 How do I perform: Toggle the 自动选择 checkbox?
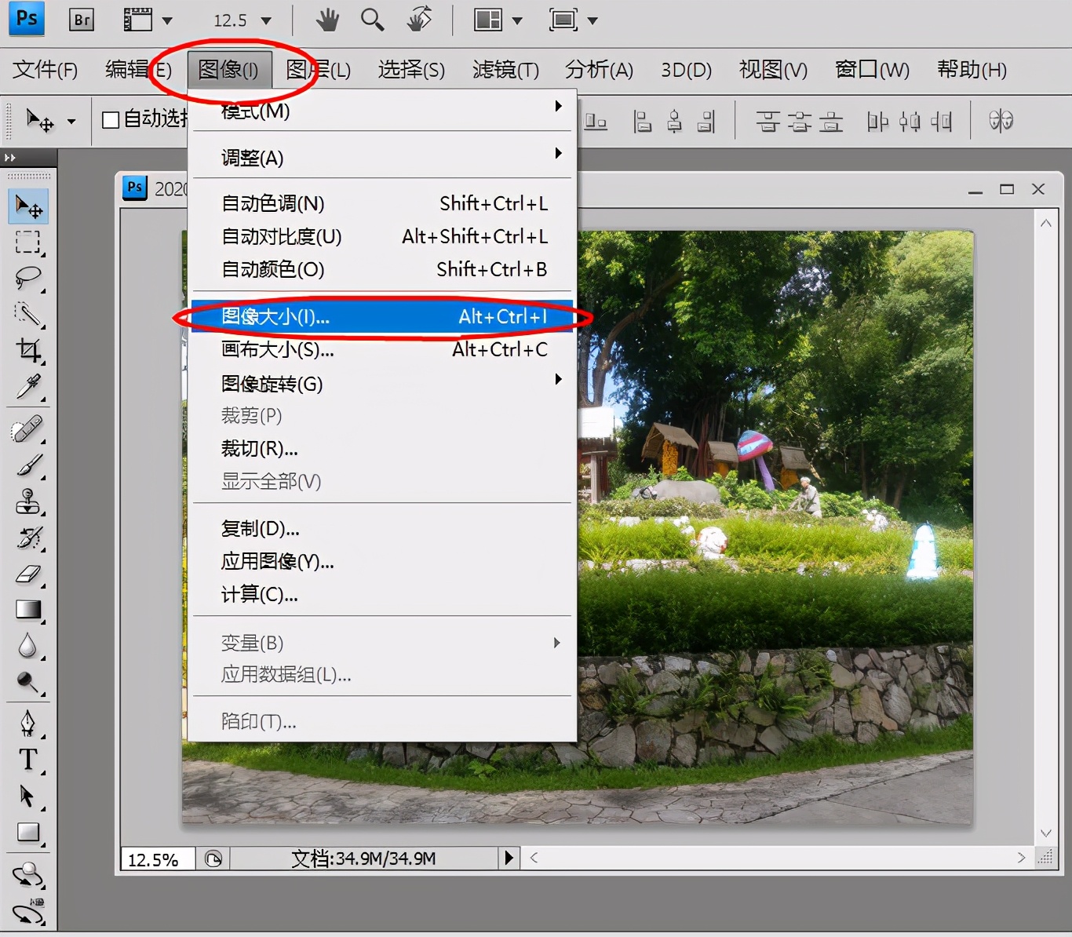(111, 119)
